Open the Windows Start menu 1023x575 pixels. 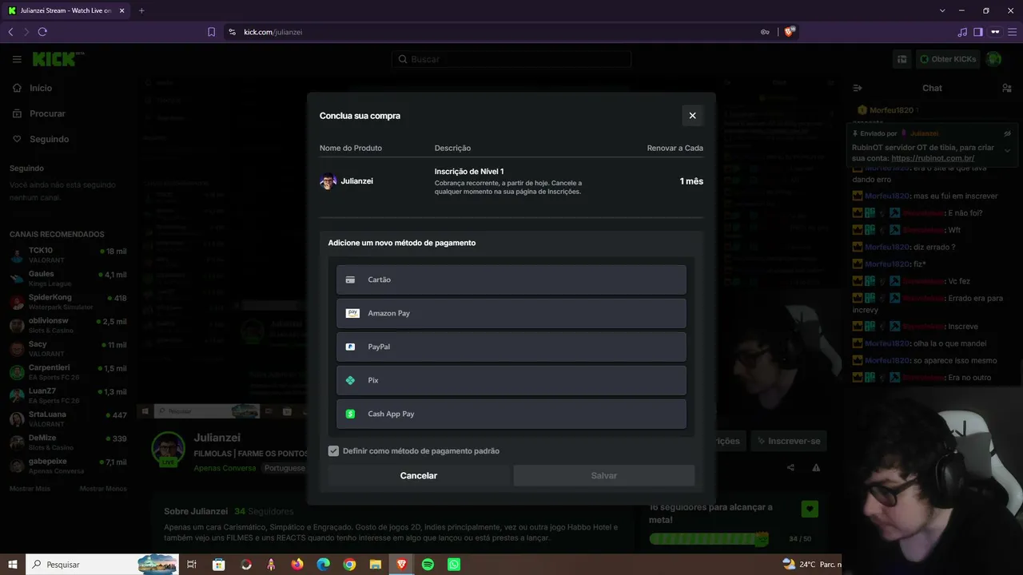[x=13, y=565]
